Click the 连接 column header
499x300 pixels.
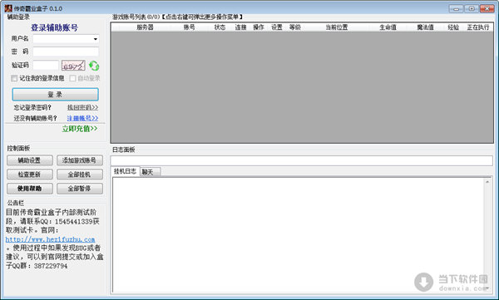(240, 27)
